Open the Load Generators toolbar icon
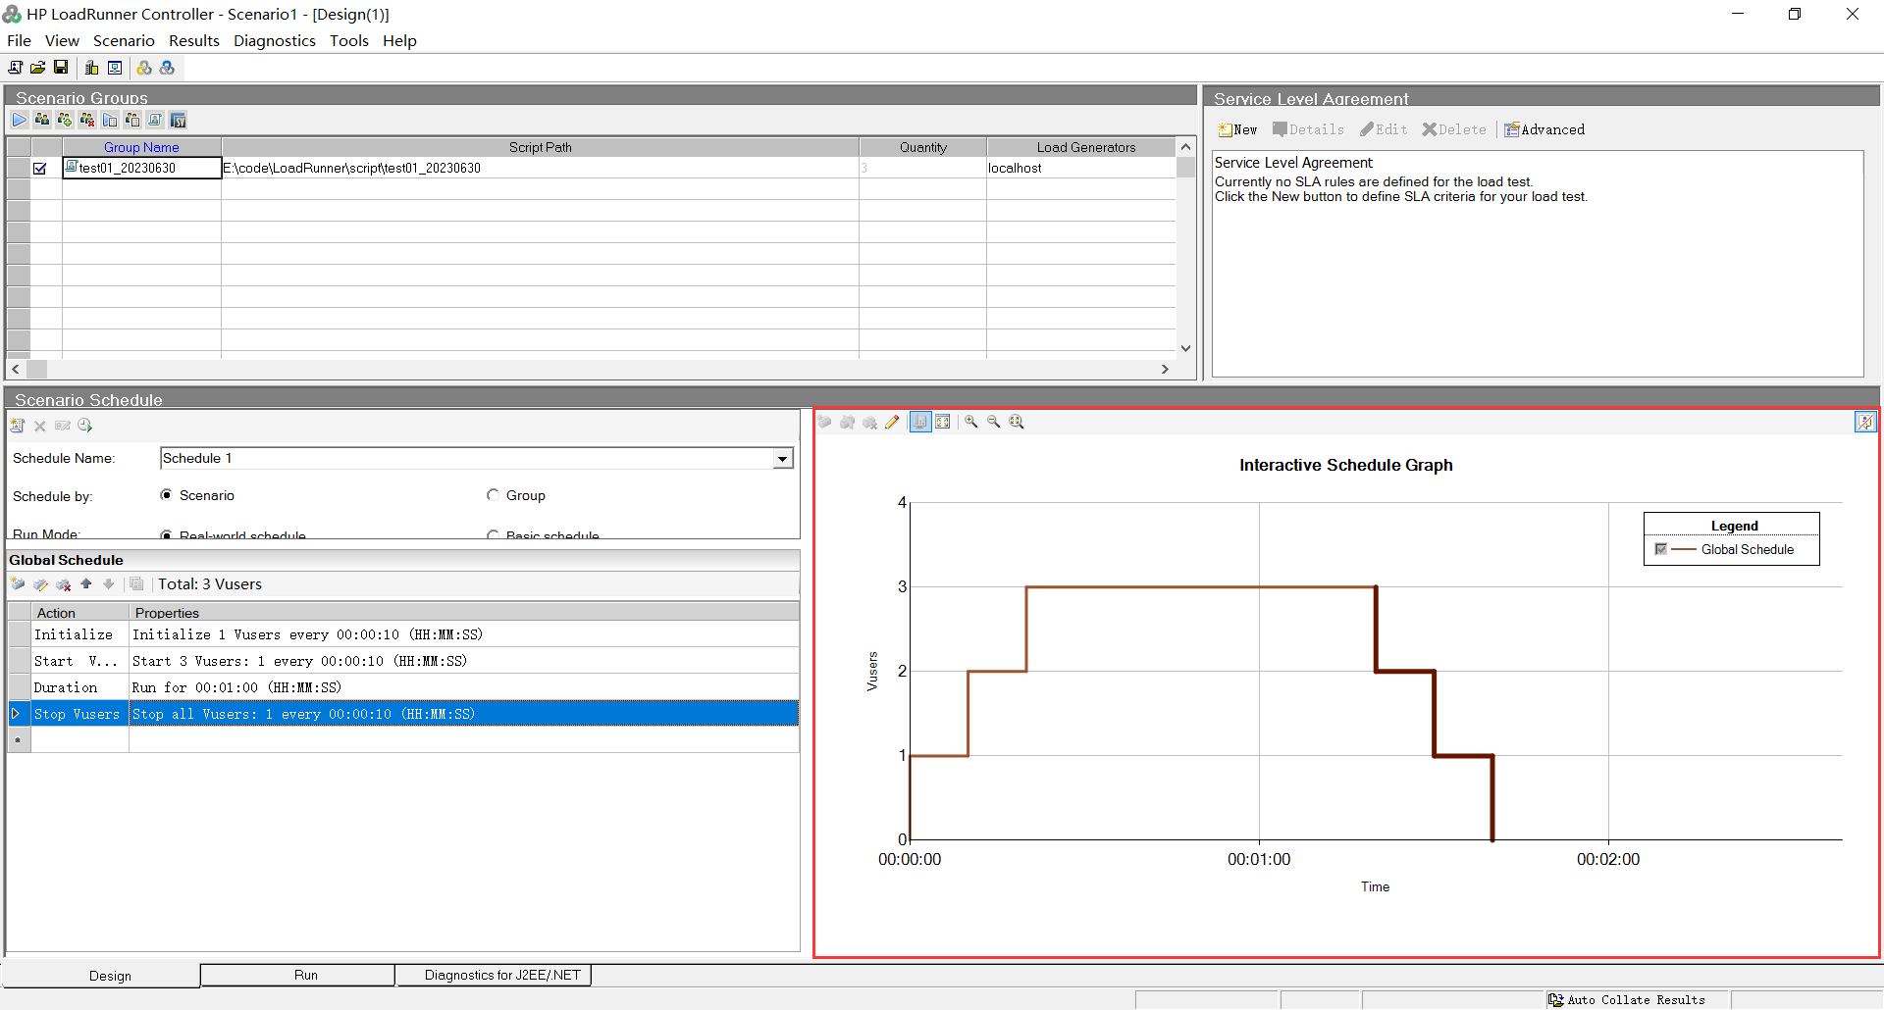This screenshot has width=1884, height=1010. (x=91, y=68)
